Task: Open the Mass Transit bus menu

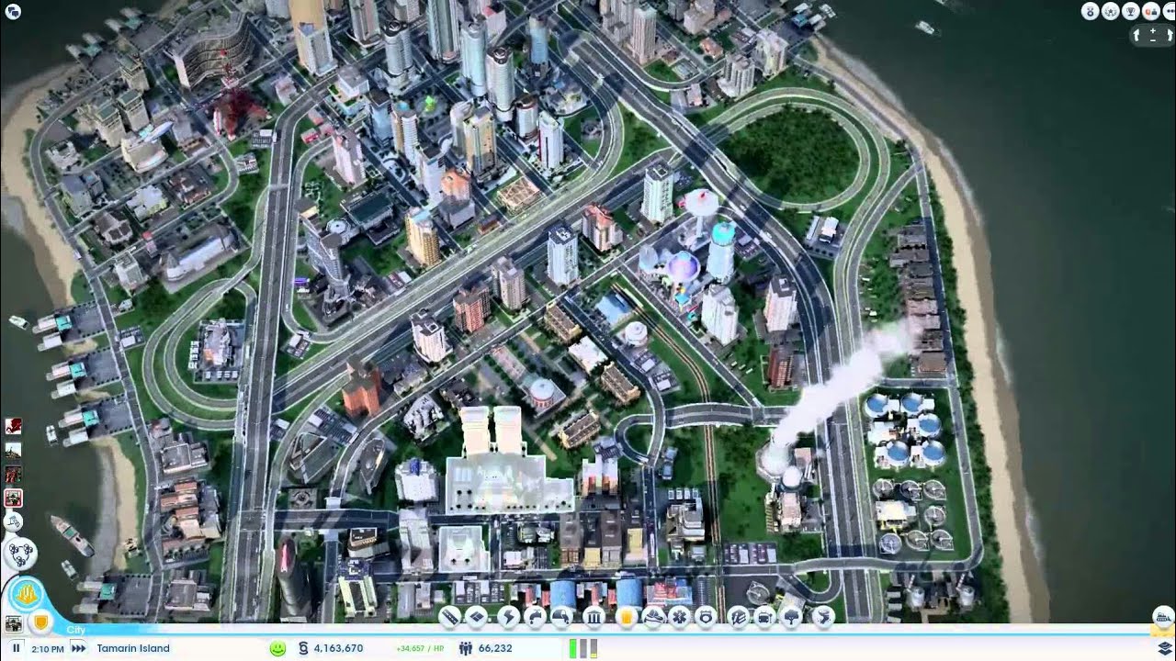Action: (763, 617)
